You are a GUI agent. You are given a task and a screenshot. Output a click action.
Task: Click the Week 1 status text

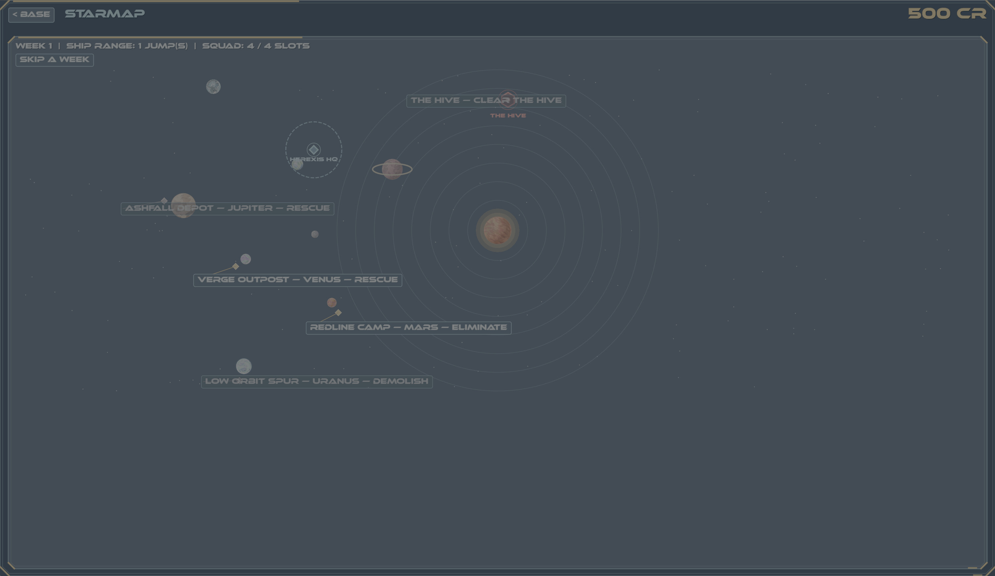(x=33, y=46)
